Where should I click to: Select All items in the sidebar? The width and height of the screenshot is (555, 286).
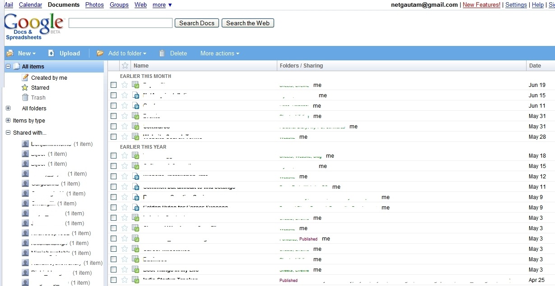pyautogui.click(x=33, y=66)
